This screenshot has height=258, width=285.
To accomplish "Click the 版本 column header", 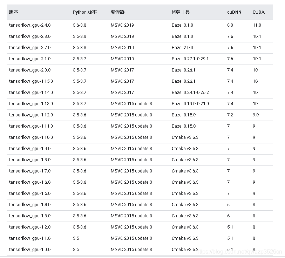I will click(14, 12).
